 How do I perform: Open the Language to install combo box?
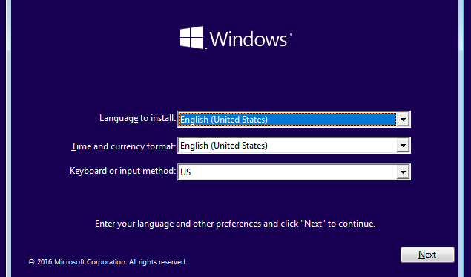tap(294, 120)
